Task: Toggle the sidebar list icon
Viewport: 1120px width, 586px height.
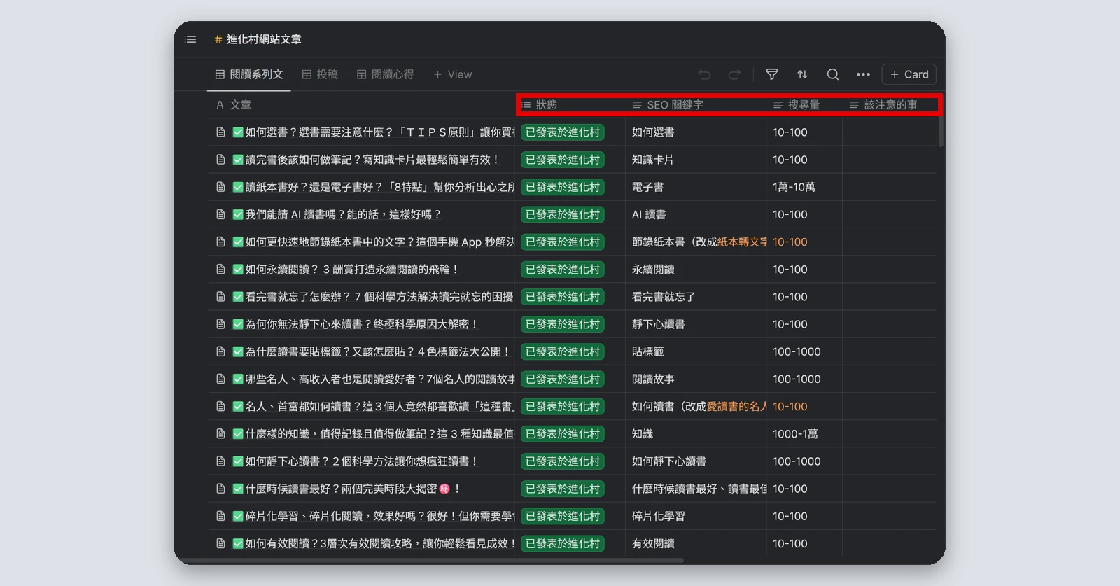Action: click(x=190, y=39)
